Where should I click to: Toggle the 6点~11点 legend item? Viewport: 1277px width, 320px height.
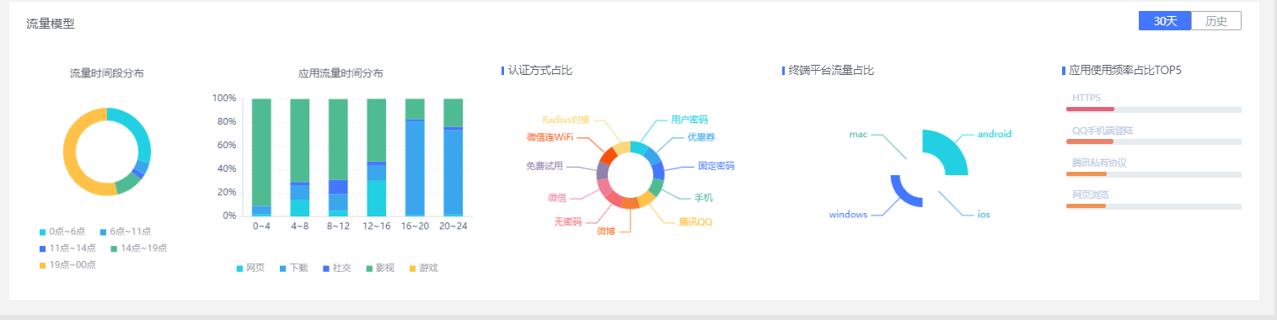(x=127, y=231)
